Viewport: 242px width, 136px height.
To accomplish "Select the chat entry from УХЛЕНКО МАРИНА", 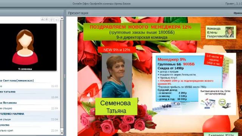I will (30, 117).
